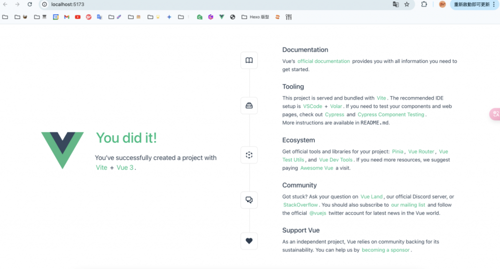500x269 pixels.
Task: Open the red circular SY bookmark
Action: click(89, 17)
